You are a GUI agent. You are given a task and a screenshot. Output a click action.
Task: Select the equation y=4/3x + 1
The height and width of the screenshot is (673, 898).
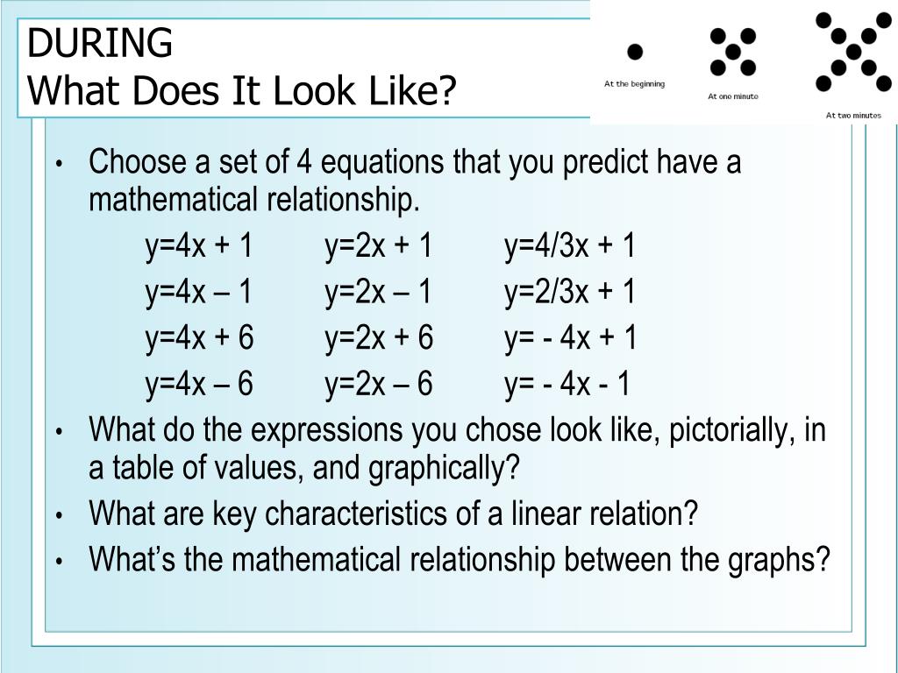click(570, 245)
